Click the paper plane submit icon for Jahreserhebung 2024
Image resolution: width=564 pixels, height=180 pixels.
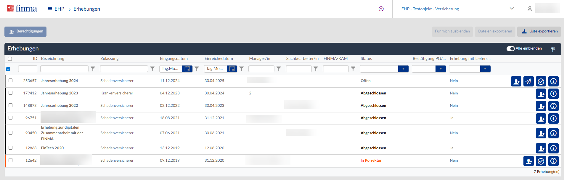point(528,81)
